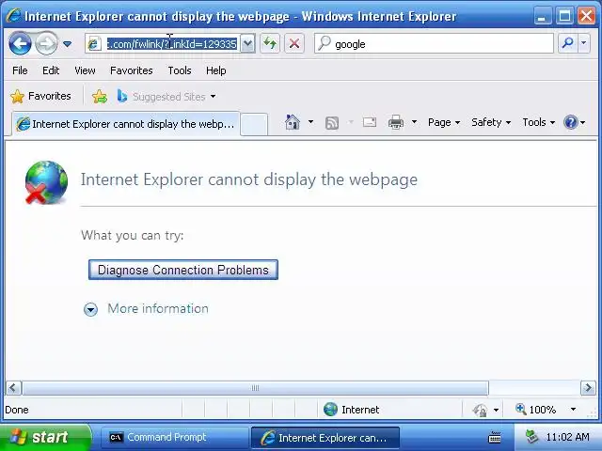Viewport: 602px width, 451px height.
Task: Click the horizontal scrollbar left arrow
Action: pos(13,388)
